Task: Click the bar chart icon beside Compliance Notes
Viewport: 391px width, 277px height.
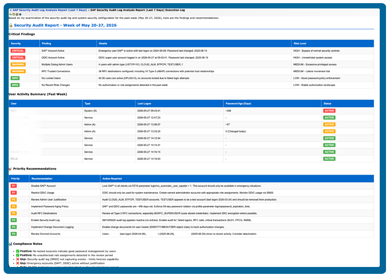Action: [x=11, y=244]
